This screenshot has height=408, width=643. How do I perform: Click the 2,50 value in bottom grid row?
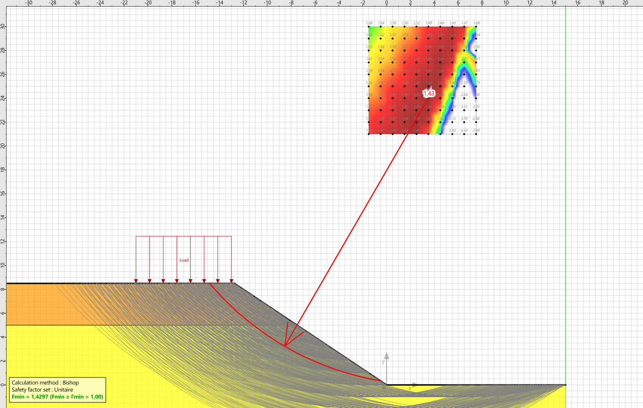(x=452, y=130)
